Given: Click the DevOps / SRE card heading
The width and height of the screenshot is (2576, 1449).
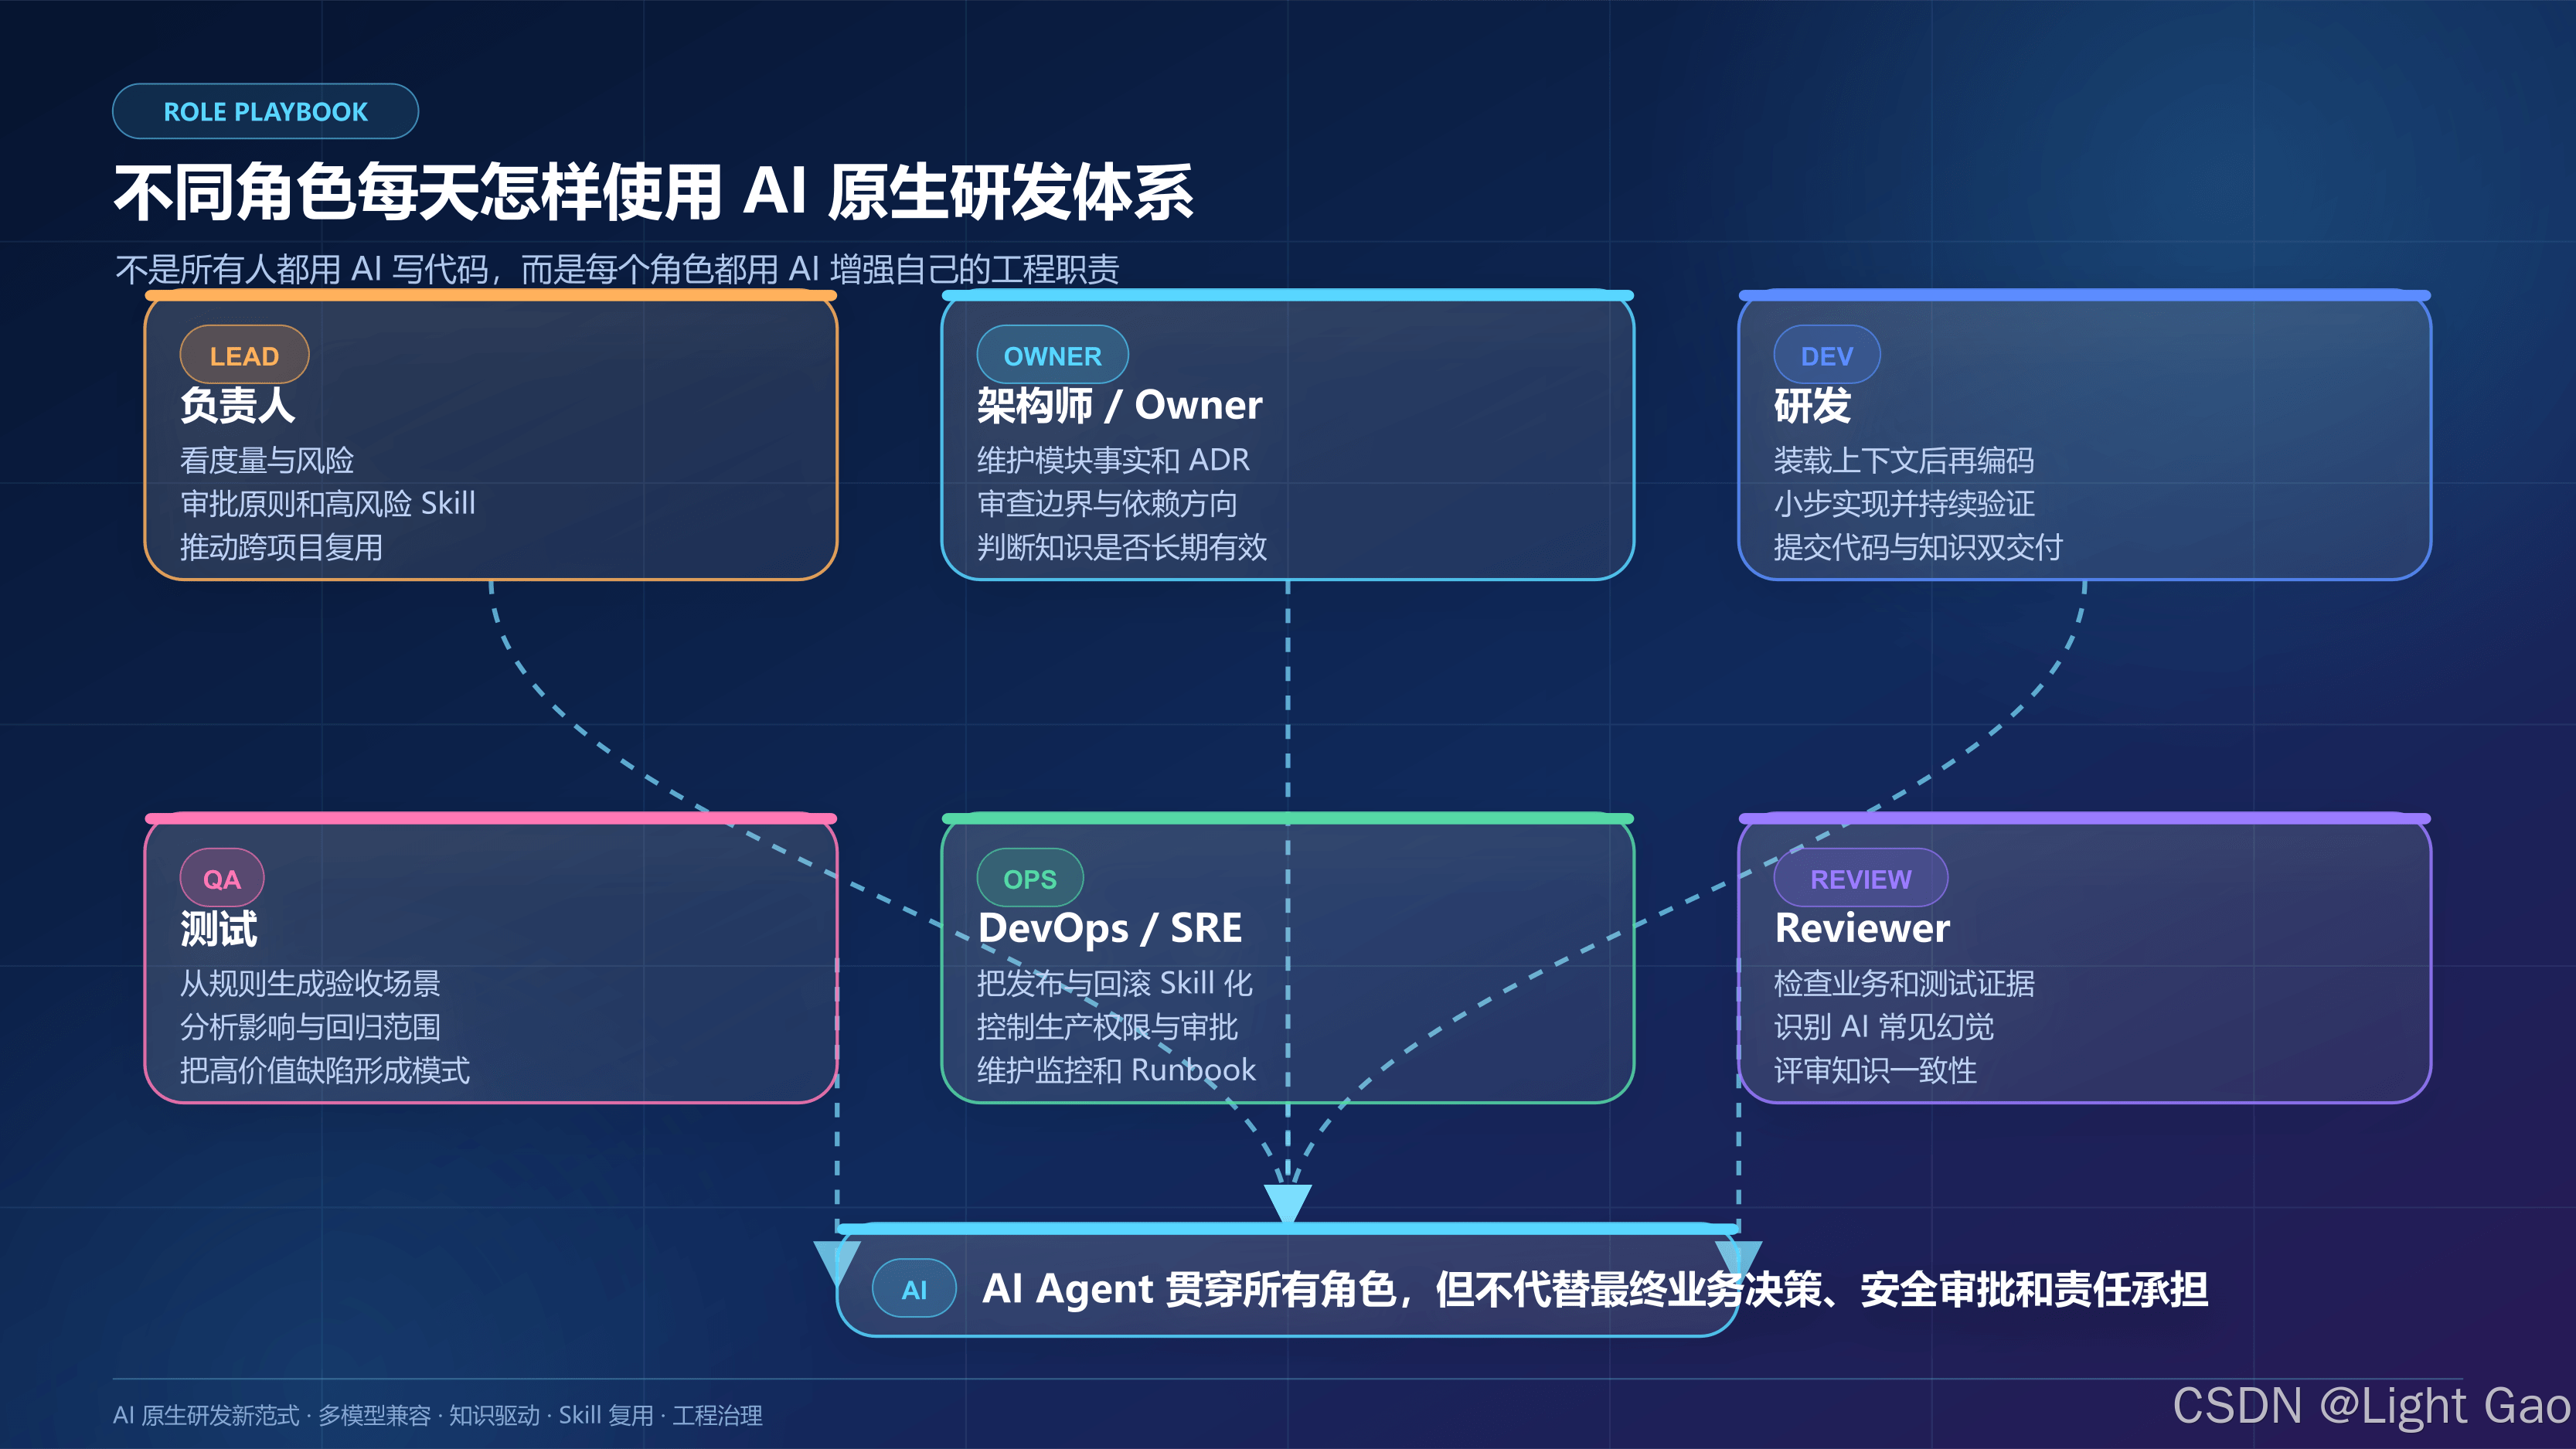Looking at the screenshot, I should (1110, 928).
